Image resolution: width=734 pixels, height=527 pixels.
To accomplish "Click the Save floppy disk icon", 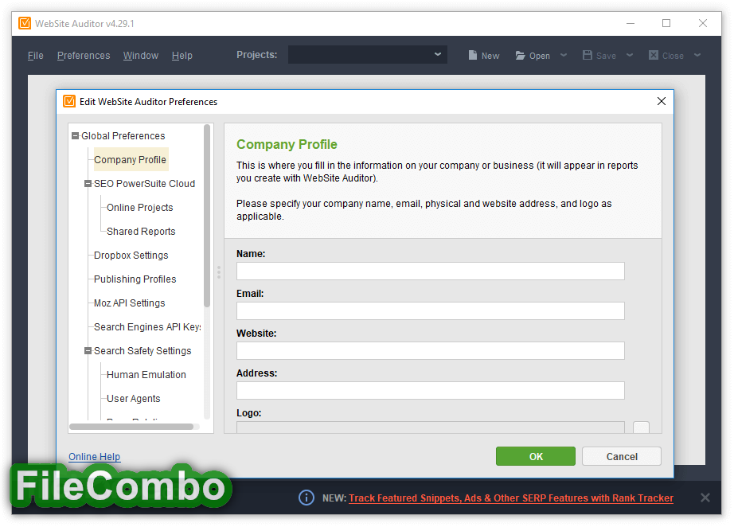I will tap(588, 55).
